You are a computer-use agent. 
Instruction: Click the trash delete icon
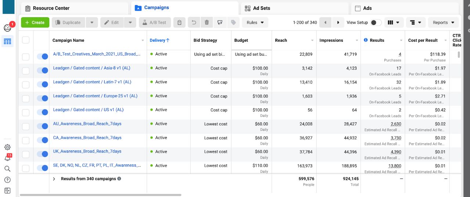coord(207,22)
